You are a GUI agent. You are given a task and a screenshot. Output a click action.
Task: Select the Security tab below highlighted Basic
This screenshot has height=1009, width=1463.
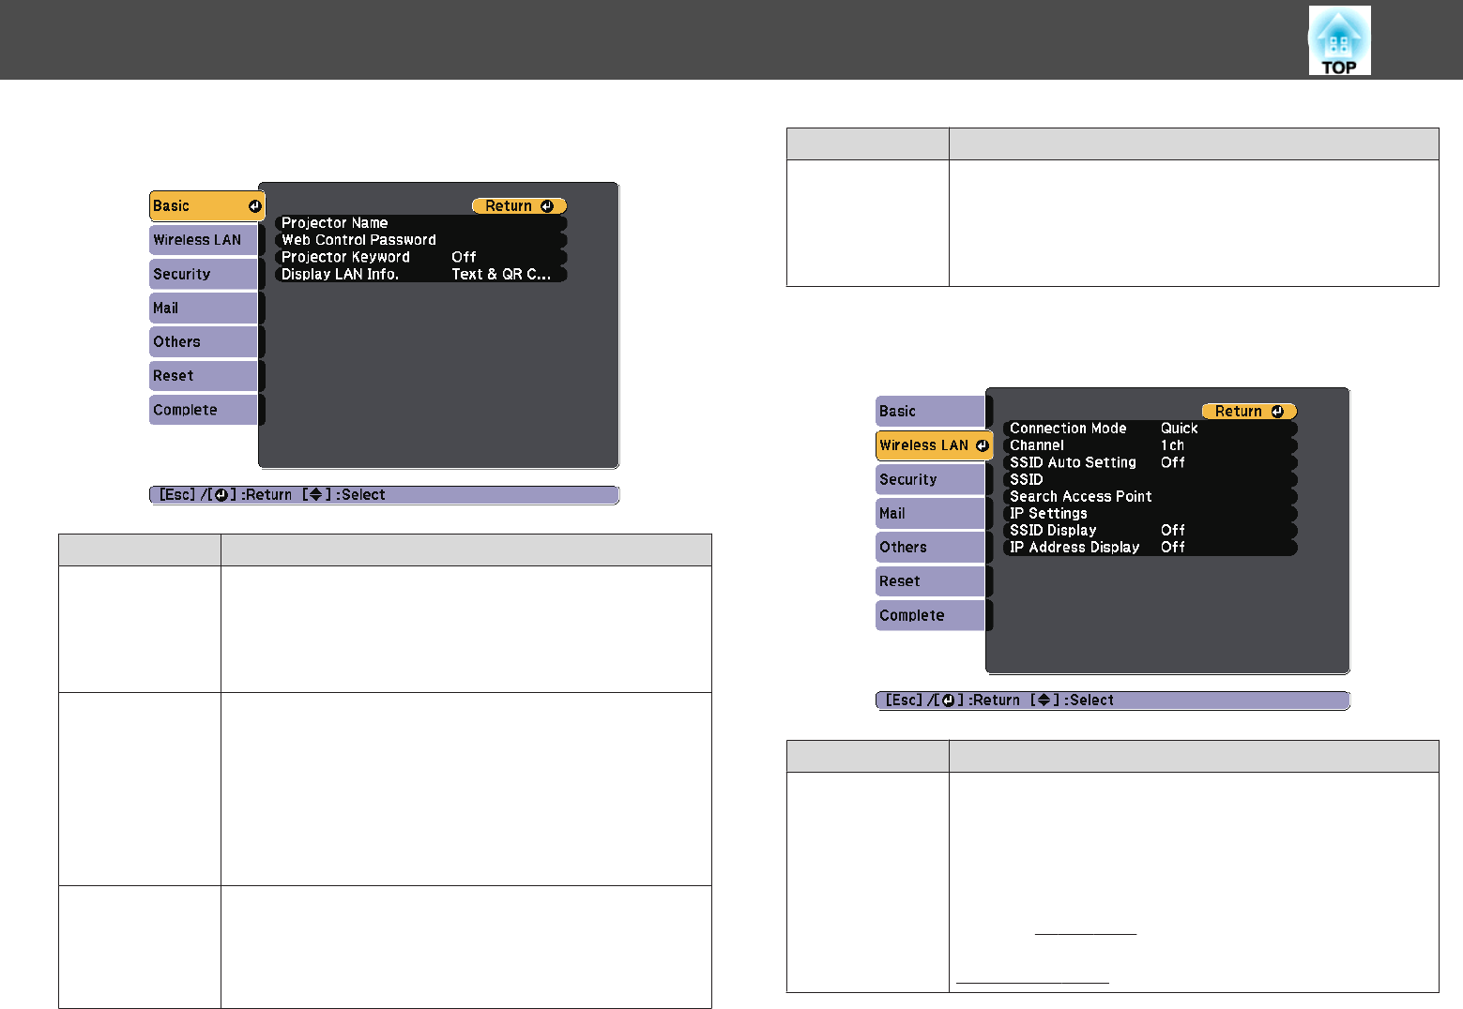(203, 275)
